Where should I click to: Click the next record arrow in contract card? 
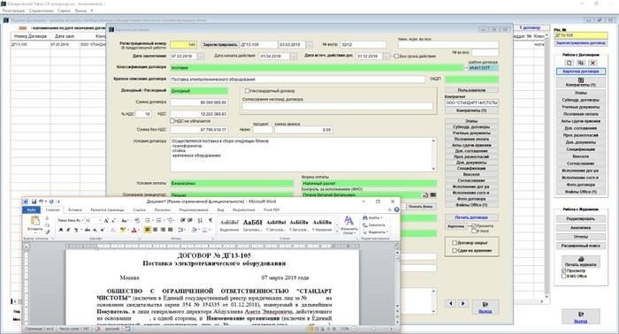tap(462, 303)
